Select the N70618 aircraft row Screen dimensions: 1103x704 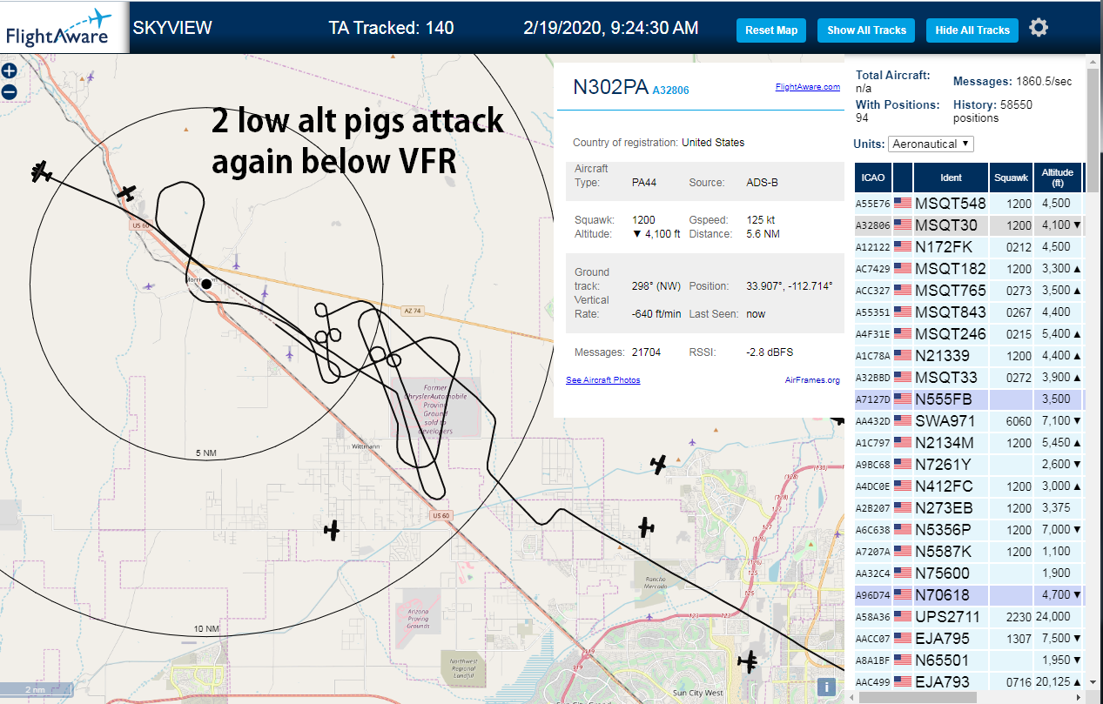(x=969, y=595)
